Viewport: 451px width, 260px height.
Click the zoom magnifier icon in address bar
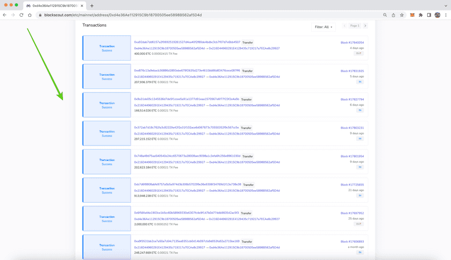coord(385,14)
